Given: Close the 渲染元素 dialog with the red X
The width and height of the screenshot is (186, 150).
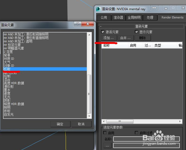Looking at the screenshot, I should pos(88,24).
